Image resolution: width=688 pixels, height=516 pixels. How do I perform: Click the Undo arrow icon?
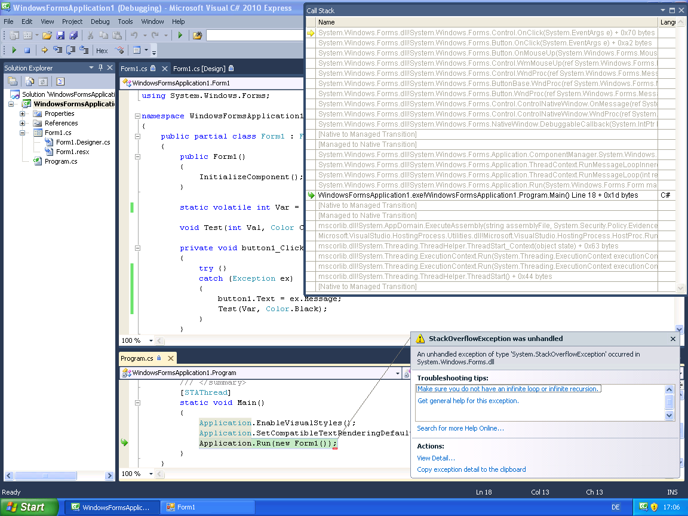pos(134,36)
